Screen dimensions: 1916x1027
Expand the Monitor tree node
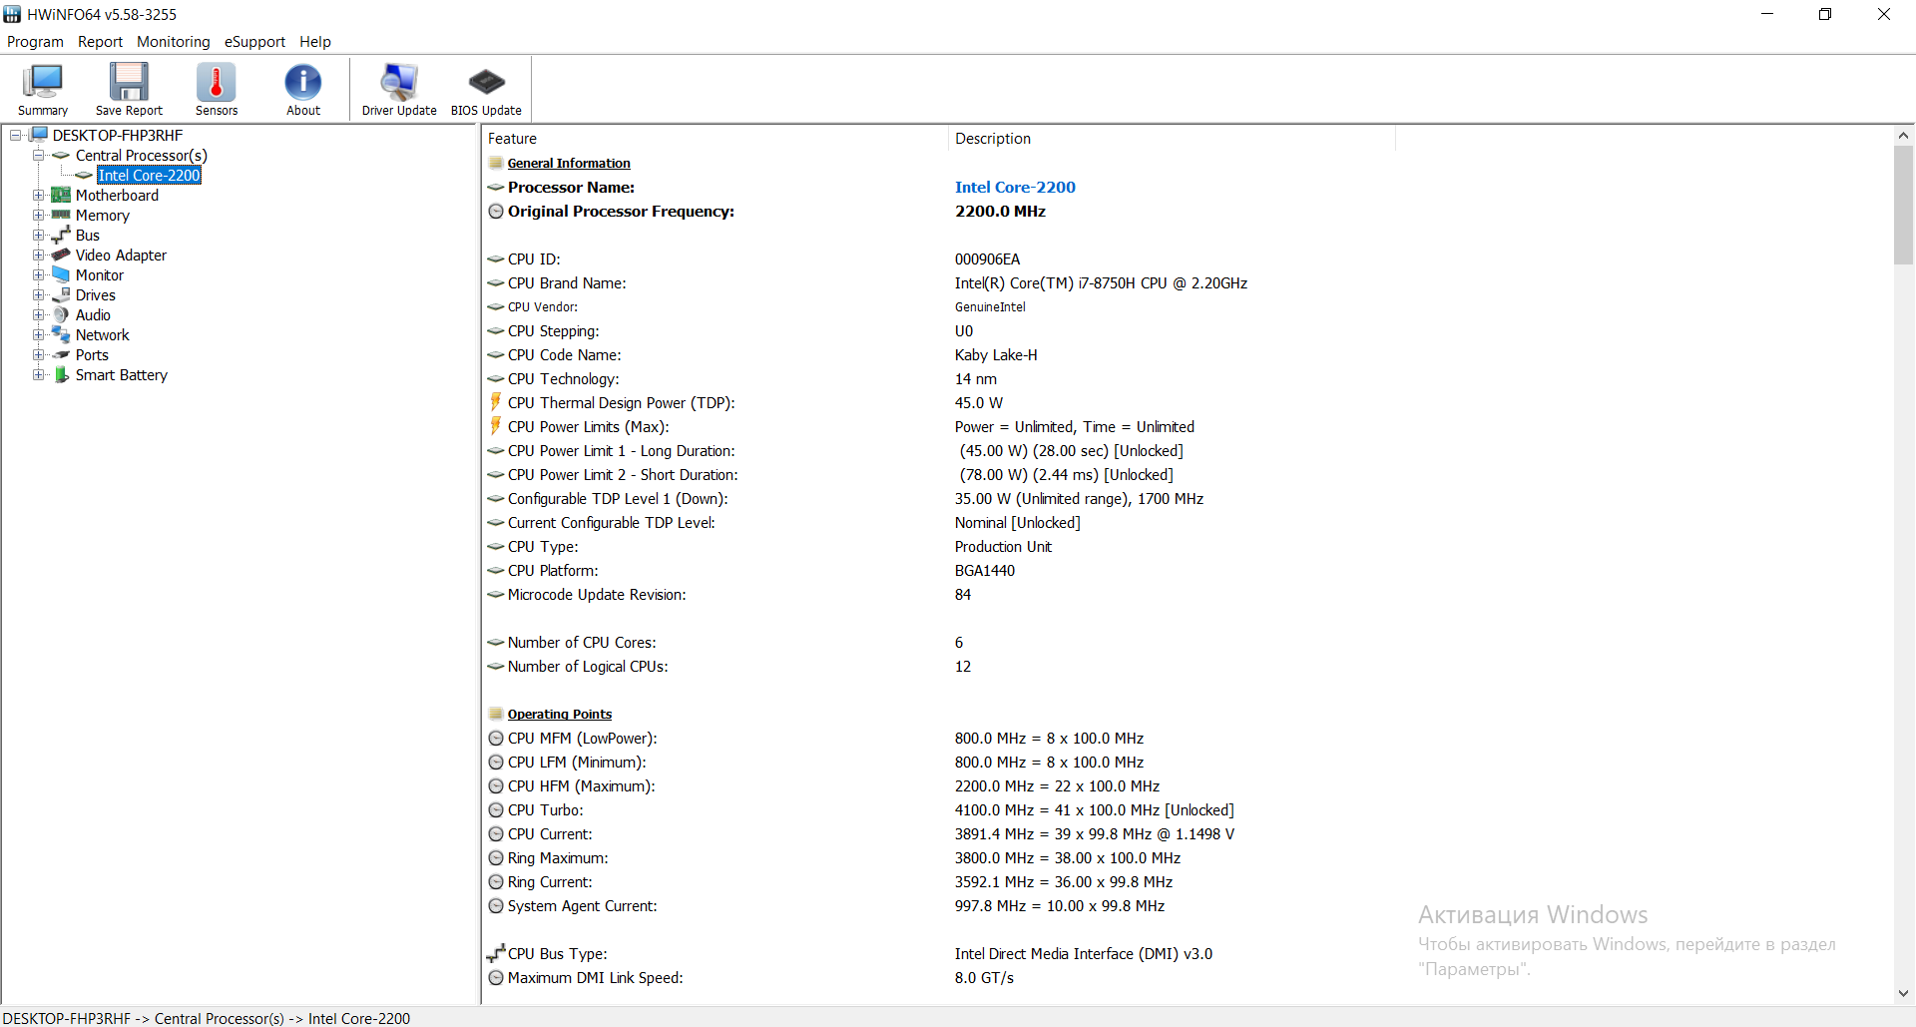pyautogui.click(x=38, y=274)
